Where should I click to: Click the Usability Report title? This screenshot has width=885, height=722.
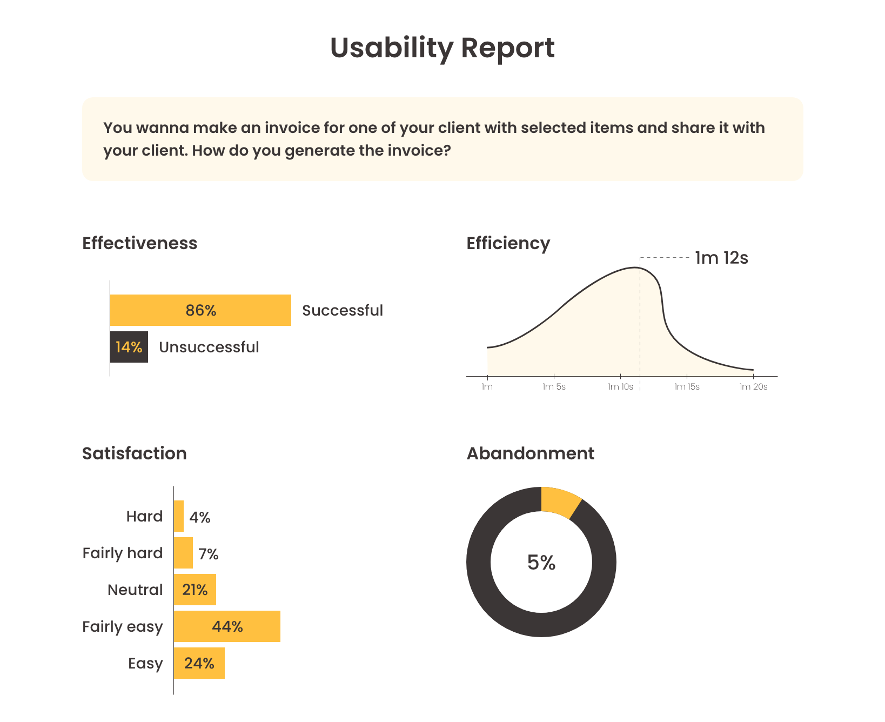coord(442,48)
